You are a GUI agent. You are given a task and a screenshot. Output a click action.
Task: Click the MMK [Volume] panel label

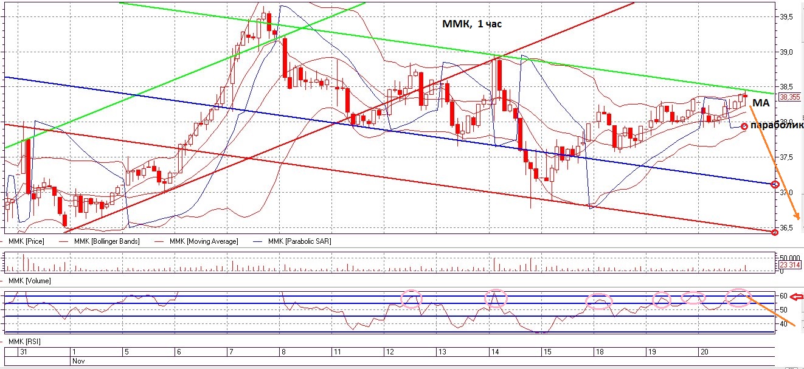[29, 281]
